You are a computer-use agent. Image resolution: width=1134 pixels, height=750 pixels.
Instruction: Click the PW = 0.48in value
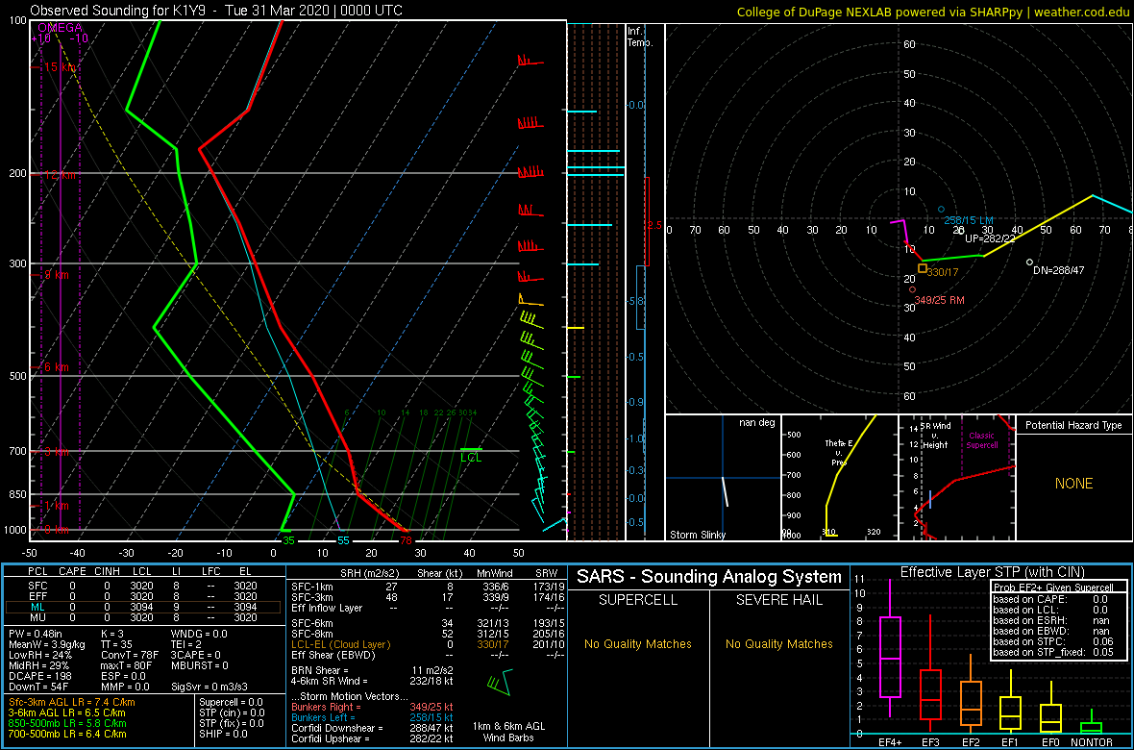36,634
